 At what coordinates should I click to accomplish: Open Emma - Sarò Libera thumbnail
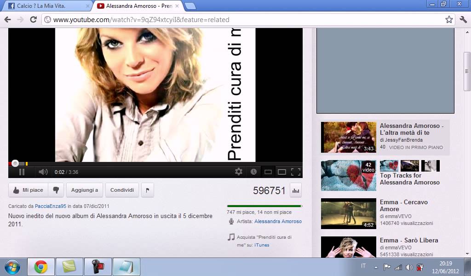pos(349,247)
